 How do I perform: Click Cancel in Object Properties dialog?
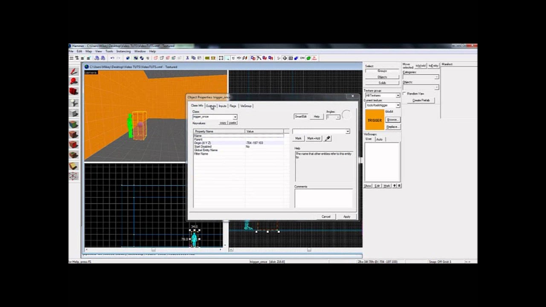point(326,216)
